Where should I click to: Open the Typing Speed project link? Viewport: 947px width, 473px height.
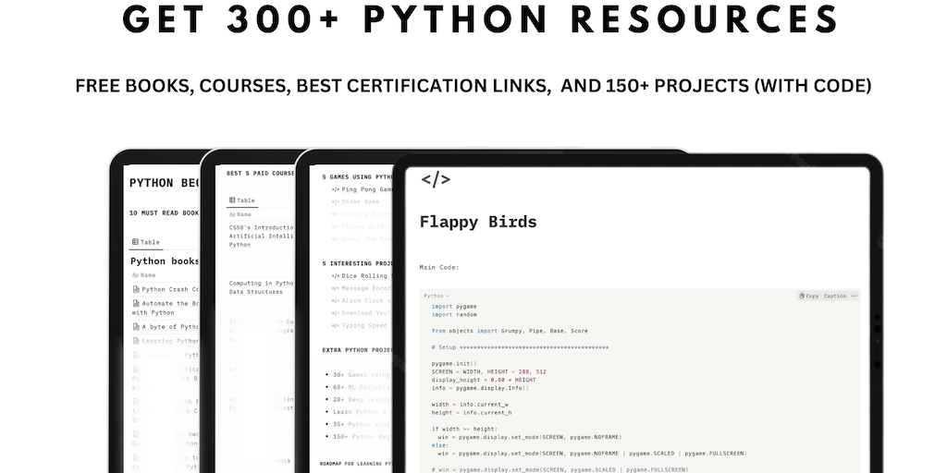tap(364, 326)
